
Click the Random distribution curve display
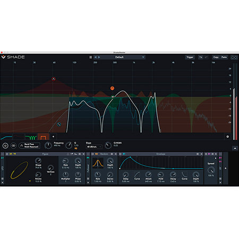tap(98, 163)
